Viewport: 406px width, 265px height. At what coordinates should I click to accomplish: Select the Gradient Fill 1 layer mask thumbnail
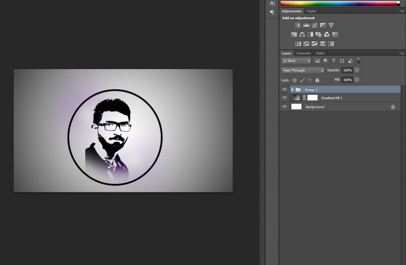pos(312,98)
